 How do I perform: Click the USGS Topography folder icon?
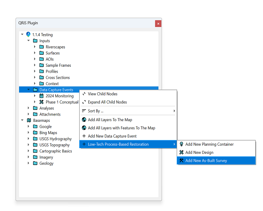coord(35,145)
